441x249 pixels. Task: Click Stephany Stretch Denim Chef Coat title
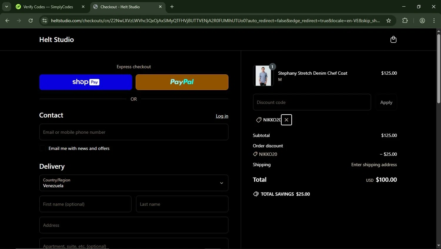[313, 73]
